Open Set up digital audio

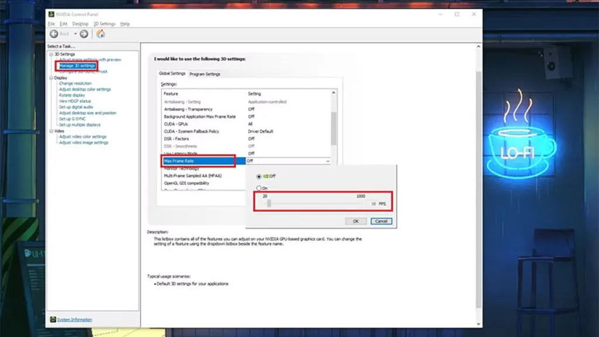pos(76,107)
